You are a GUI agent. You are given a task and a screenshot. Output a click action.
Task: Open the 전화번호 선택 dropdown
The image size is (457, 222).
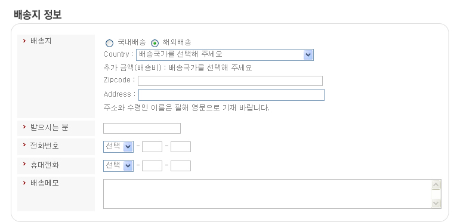tap(118, 147)
